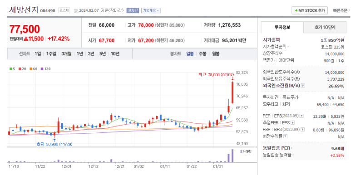
Task: Click the orange 60-day moving average swatch
Action: [31, 69]
